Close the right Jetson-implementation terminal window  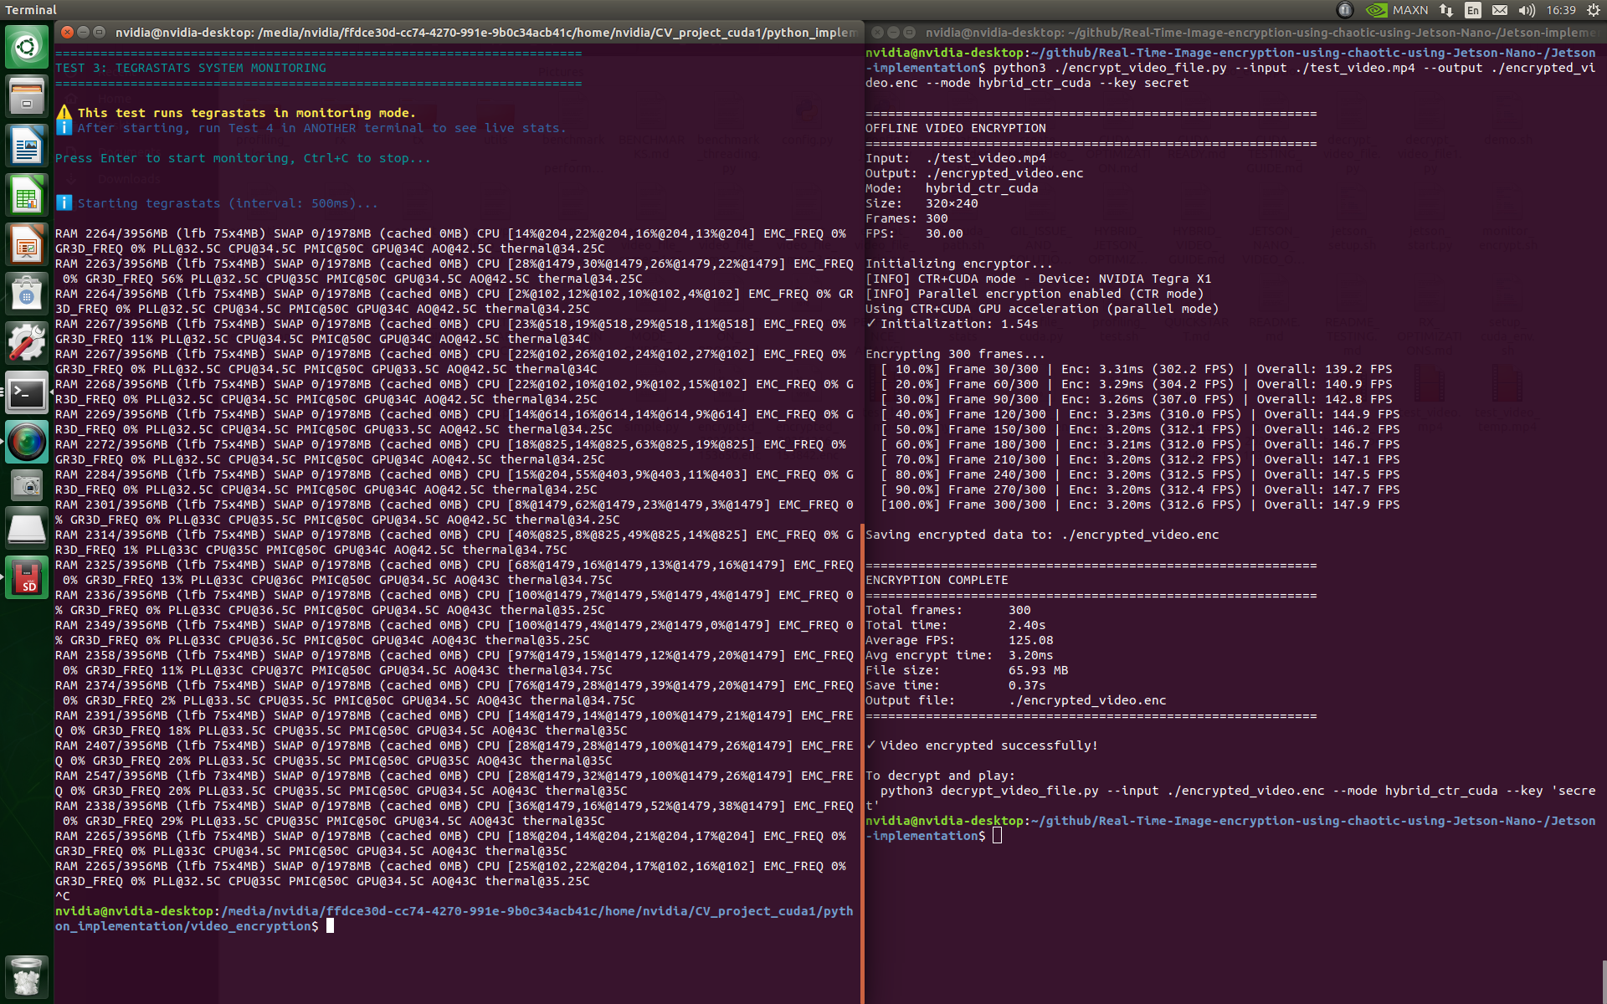(x=877, y=32)
